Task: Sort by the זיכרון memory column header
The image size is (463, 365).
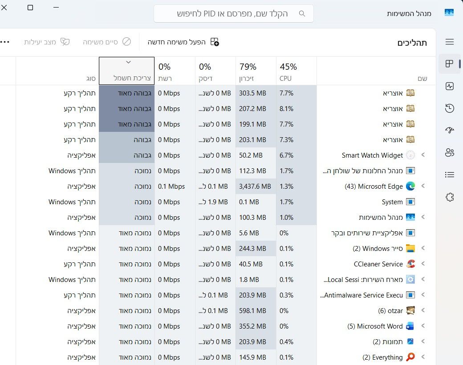Action: click(x=256, y=71)
